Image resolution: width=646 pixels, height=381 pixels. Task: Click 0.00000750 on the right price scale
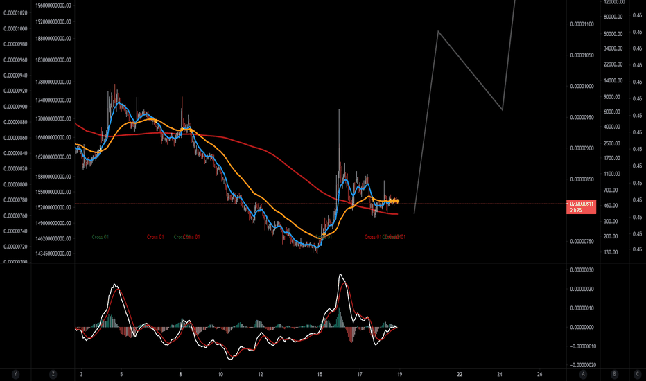coord(582,241)
